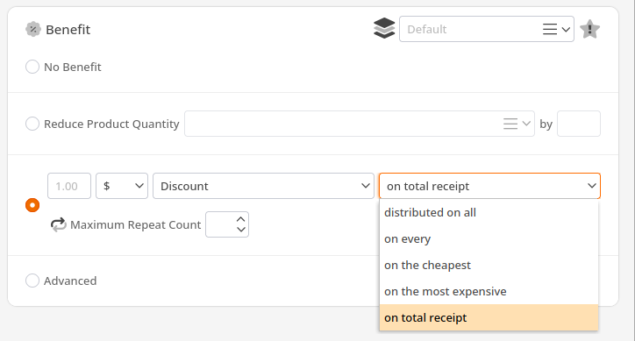Click the list icon in Default field
This screenshot has height=341, width=635.
[550, 29]
